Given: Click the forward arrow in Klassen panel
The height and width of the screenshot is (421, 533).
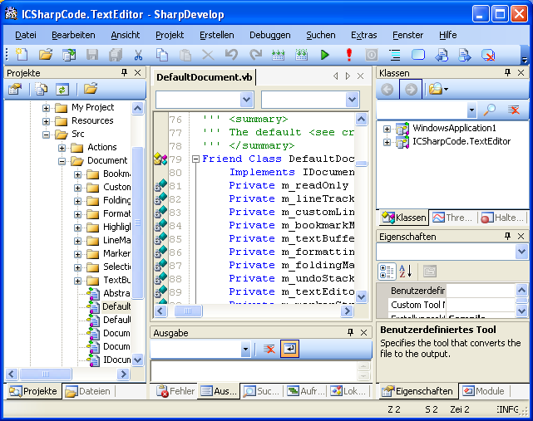Looking at the screenshot, I should point(411,90).
